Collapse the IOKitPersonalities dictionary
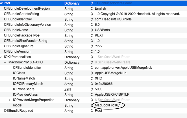 pyautogui.click(x=1, y=57)
